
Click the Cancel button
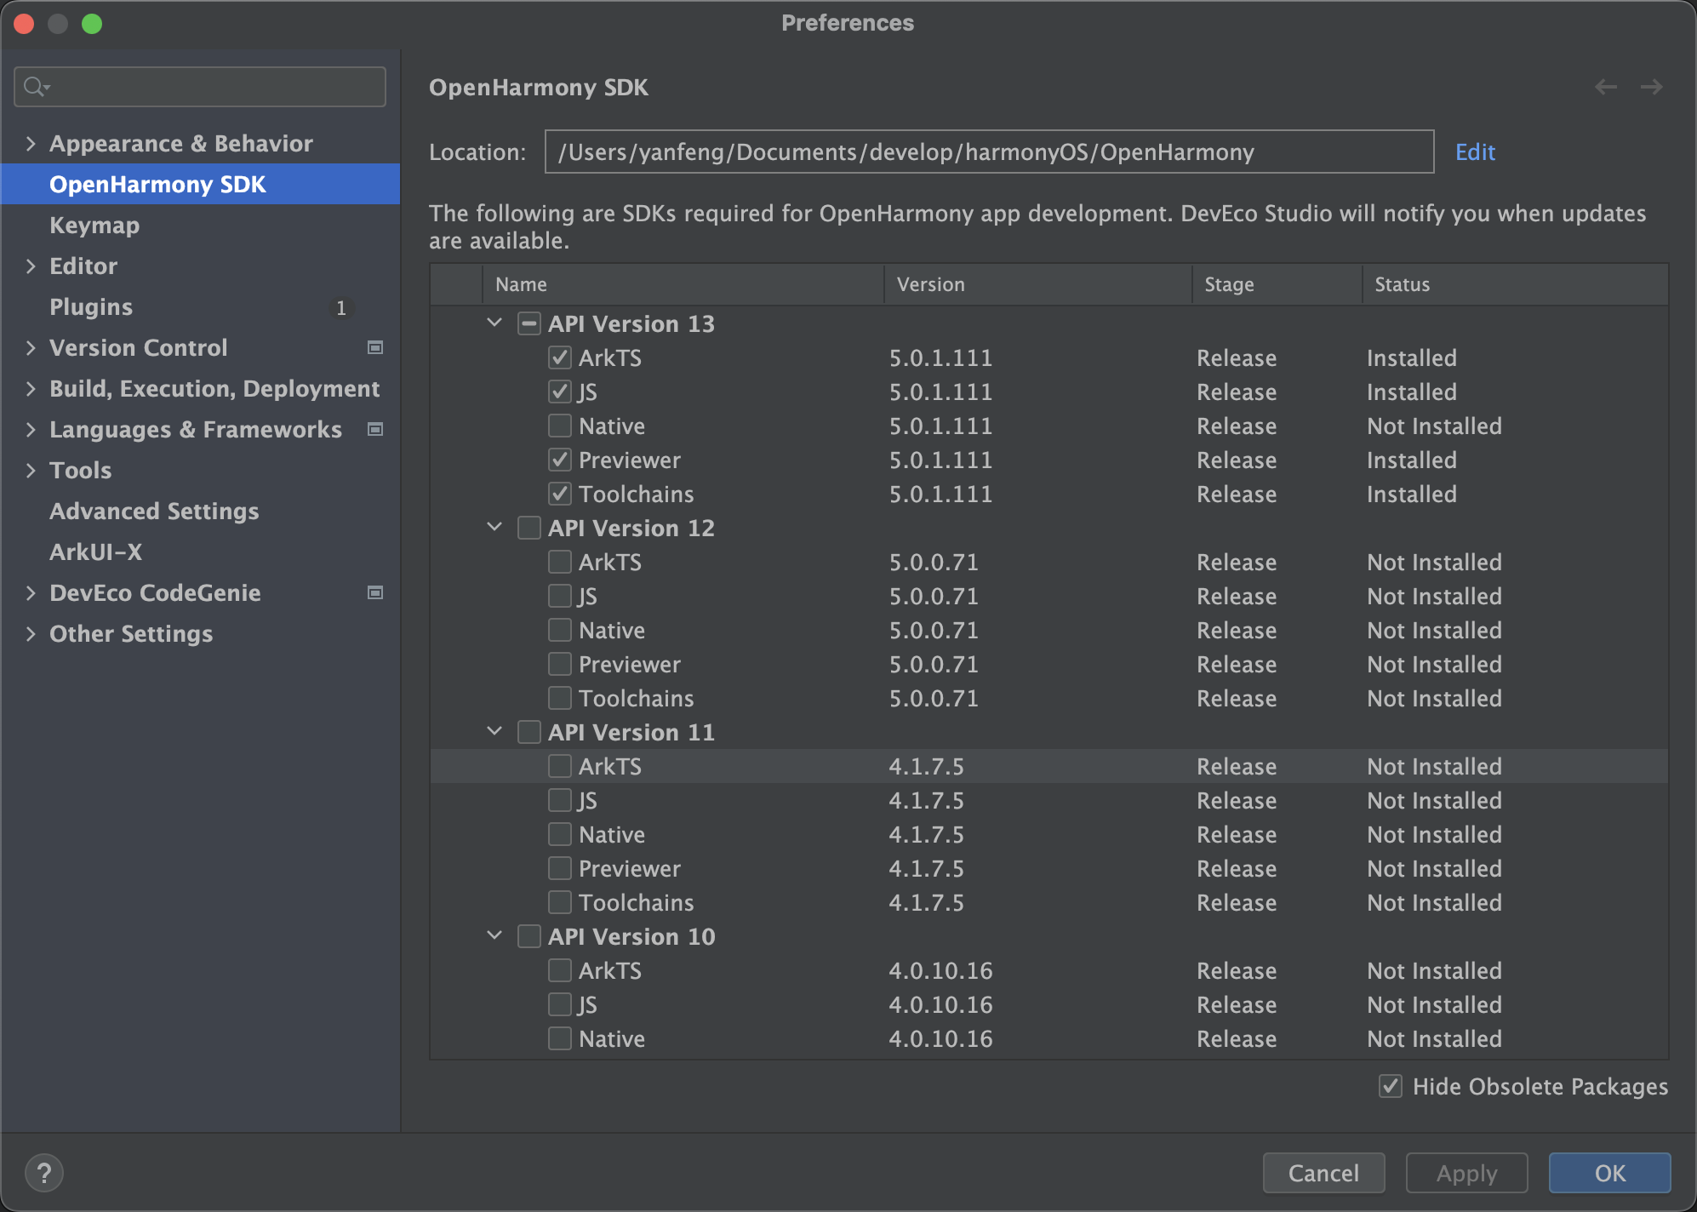click(1323, 1173)
